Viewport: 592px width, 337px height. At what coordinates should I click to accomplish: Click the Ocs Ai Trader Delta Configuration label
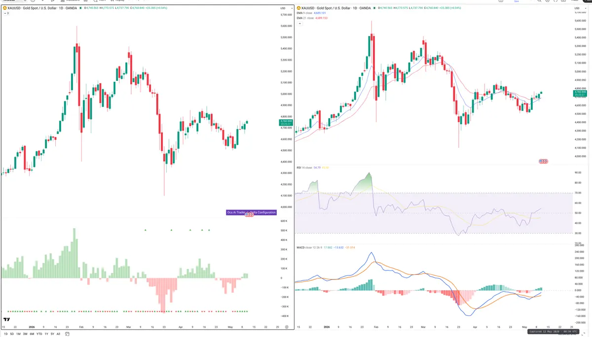[x=251, y=212]
